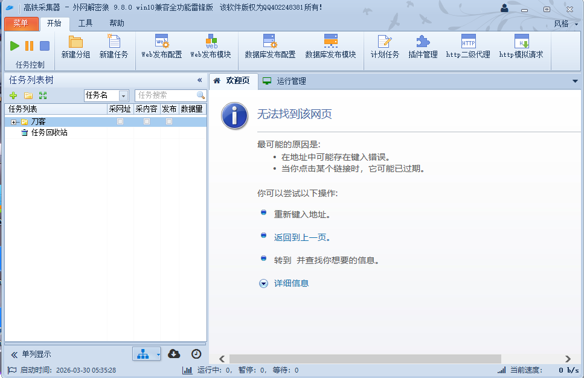Click the cloud icon in the bottom bar
Image resolution: width=584 pixels, height=378 pixels.
pos(174,354)
